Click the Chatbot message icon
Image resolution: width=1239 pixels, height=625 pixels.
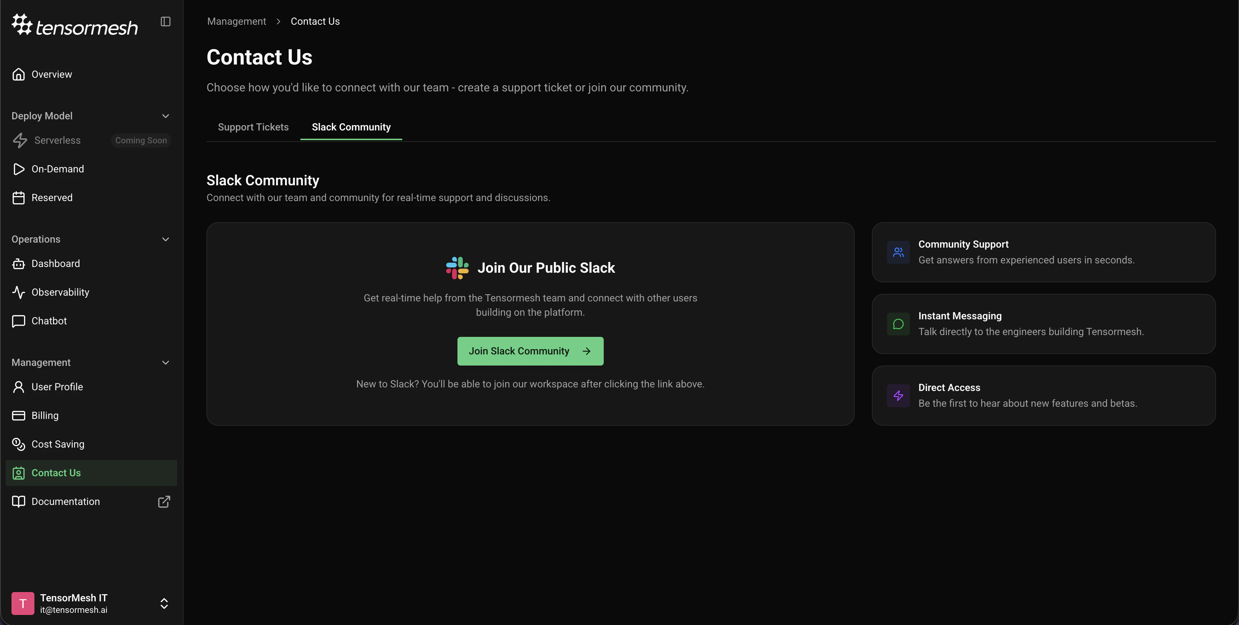pyautogui.click(x=19, y=321)
